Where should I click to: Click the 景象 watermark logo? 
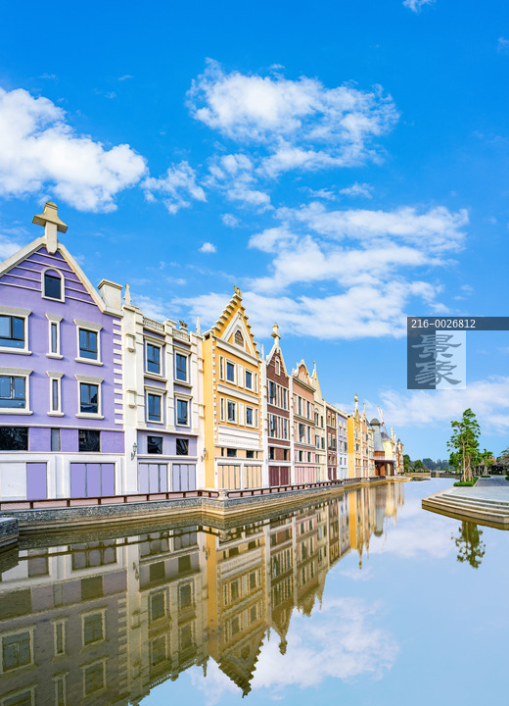(x=437, y=360)
